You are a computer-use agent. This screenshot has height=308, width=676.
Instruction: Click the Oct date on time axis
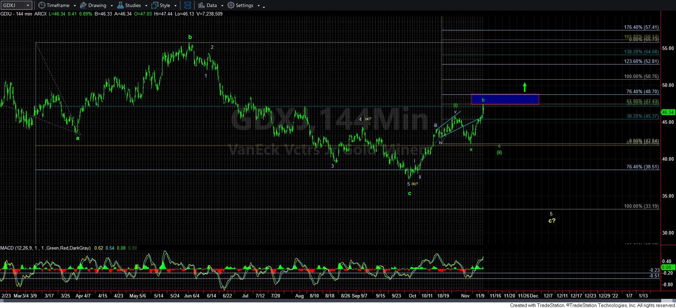[x=413, y=296]
